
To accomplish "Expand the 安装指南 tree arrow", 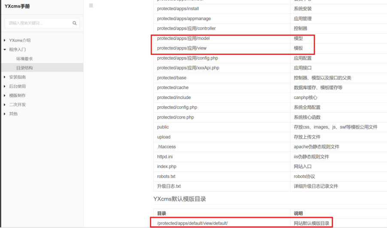I will click(5, 77).
